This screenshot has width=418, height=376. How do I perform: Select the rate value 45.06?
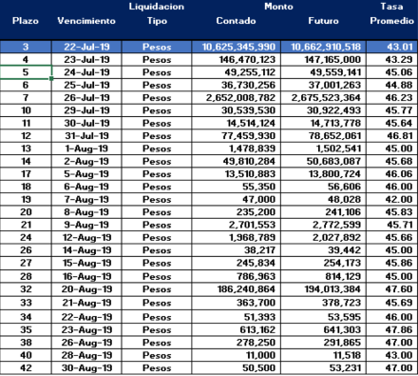coord(392,72)
